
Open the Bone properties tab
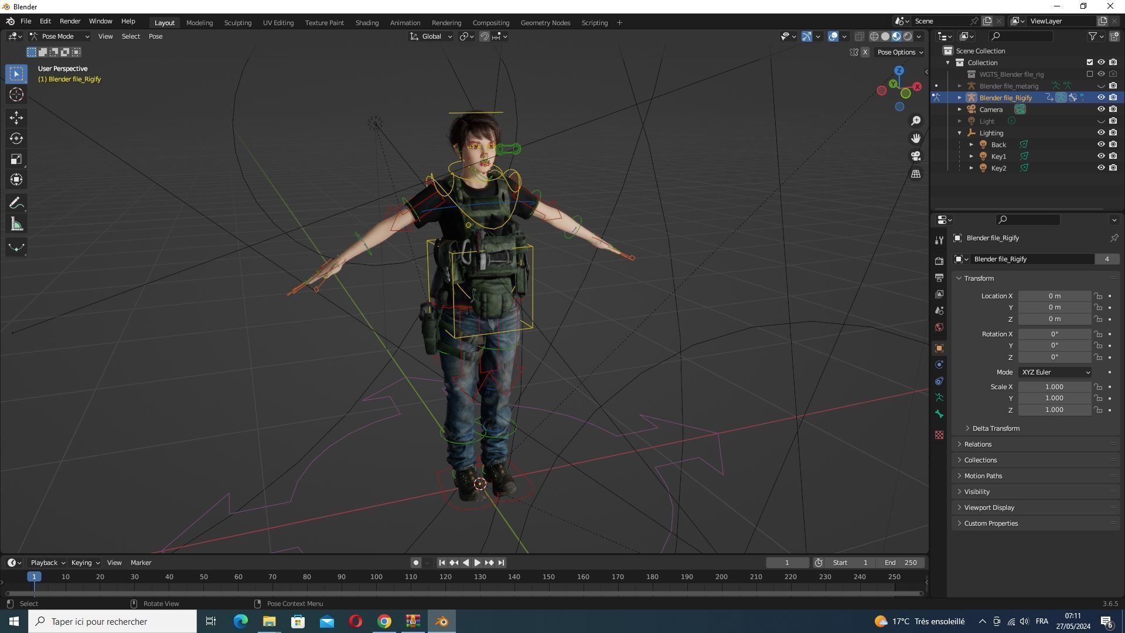[939, 414]
